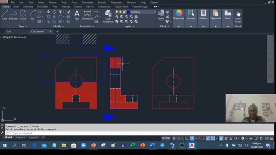Toggle Snap mode in status bar
The image size is (276, 155).
tap(179, 139)
